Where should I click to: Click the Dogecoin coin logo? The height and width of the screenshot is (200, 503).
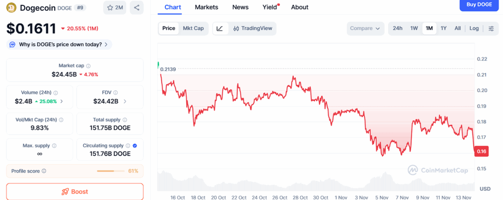[11, 8]
